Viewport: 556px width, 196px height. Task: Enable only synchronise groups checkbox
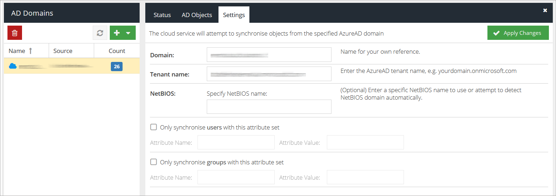click(153, 162)
